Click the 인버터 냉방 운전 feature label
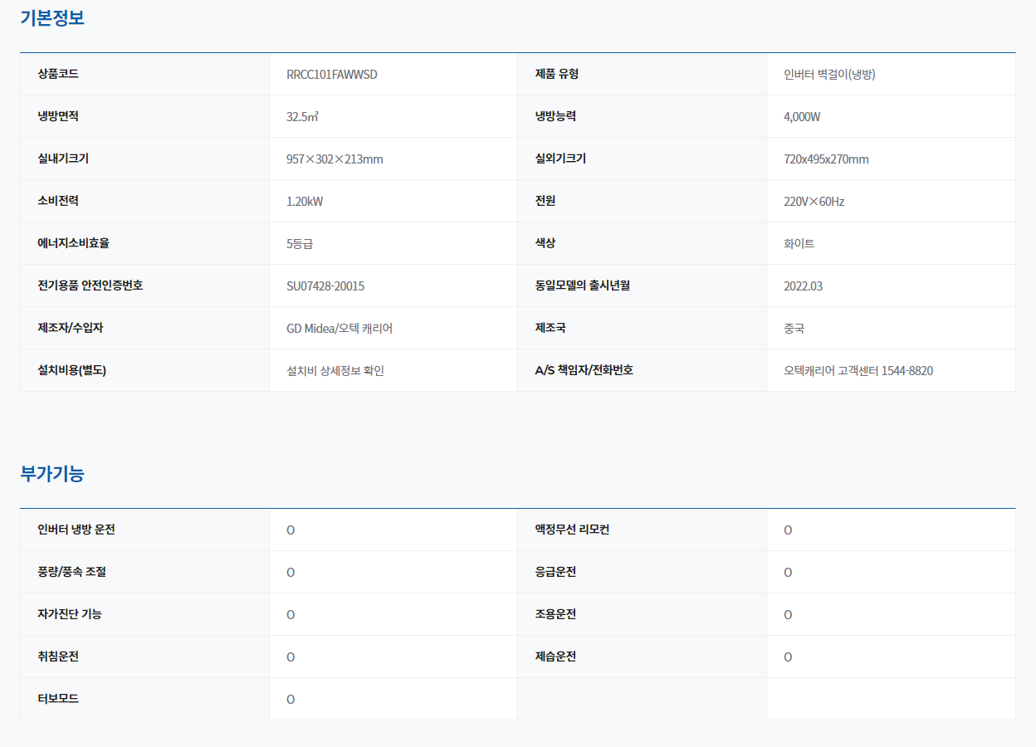The image size is (1036, 747). tap(76, 530)
